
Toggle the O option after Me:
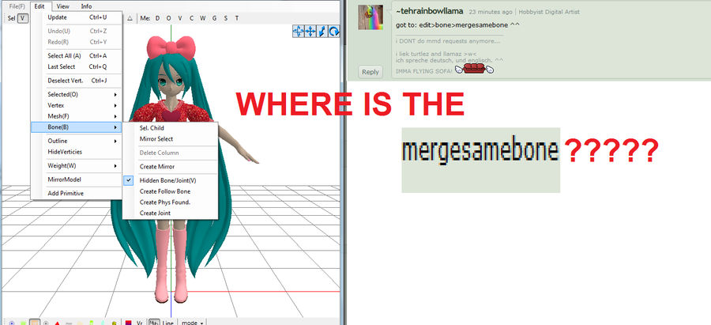click(169, 18)
